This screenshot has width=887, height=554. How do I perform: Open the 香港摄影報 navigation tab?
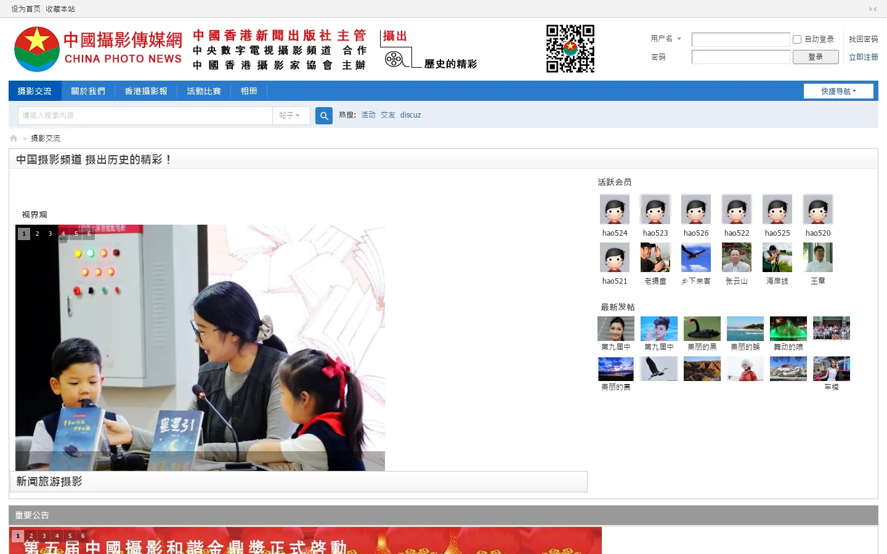(146, 91)
